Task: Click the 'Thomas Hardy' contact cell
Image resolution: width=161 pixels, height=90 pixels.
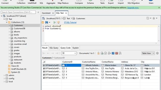Action: point(111,75)
